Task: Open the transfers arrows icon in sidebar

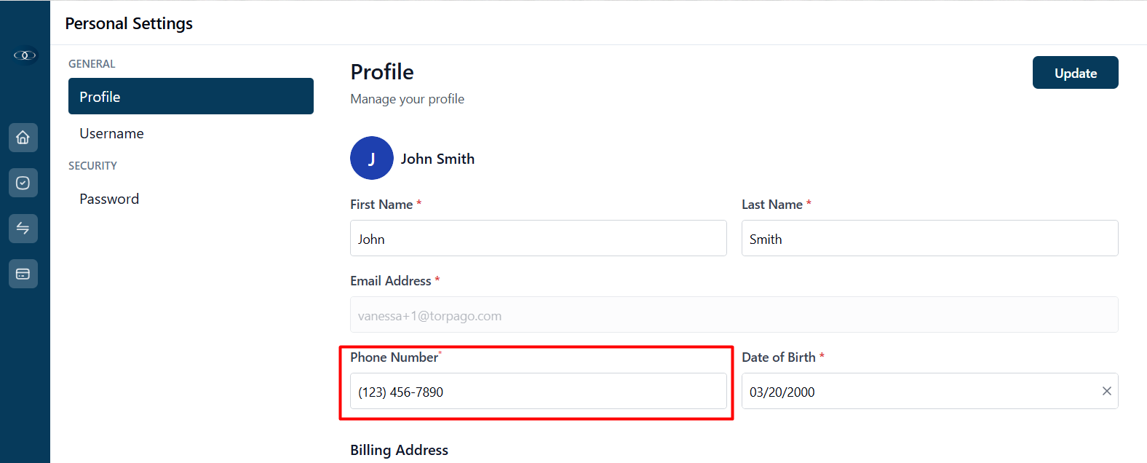Action: pyautogui.click(x=23, y=229)
